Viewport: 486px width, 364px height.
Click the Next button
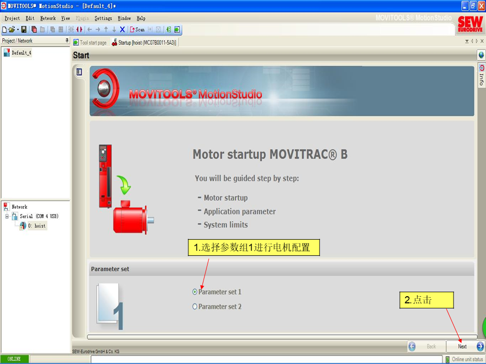click(x=462, y=346)
